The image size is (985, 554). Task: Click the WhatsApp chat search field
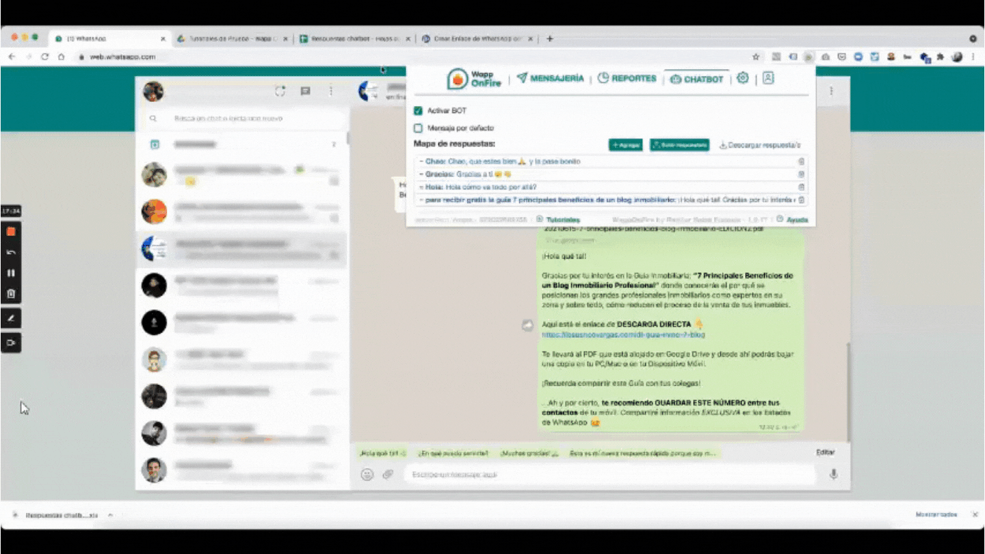pyautogui.click(x=243, y=118)
